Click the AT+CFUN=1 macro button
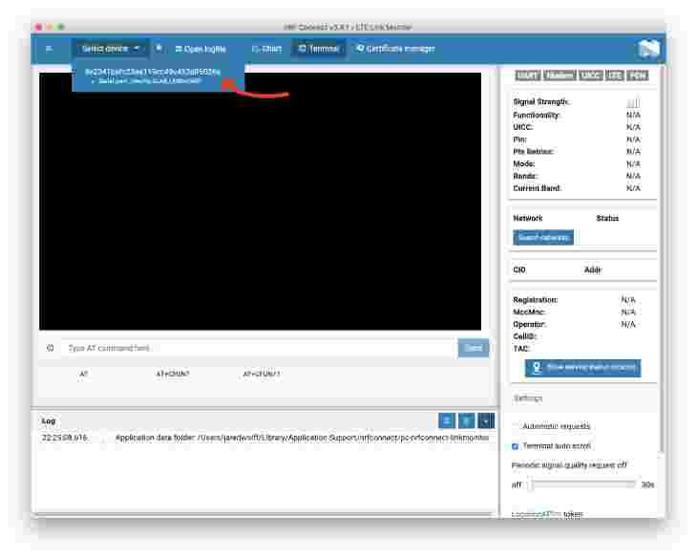Viewport: 697px width, 559px height. click(x=262, y=374)
